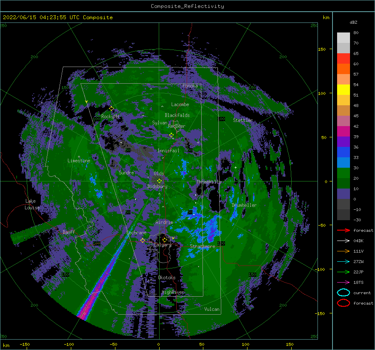The image size is (375, 350).
Task: Select the magenta 18TS arrow icon
Action: coord(343,283)
